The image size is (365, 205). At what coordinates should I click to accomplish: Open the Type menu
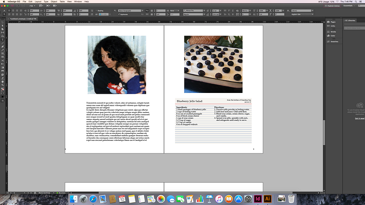point(46,2)
